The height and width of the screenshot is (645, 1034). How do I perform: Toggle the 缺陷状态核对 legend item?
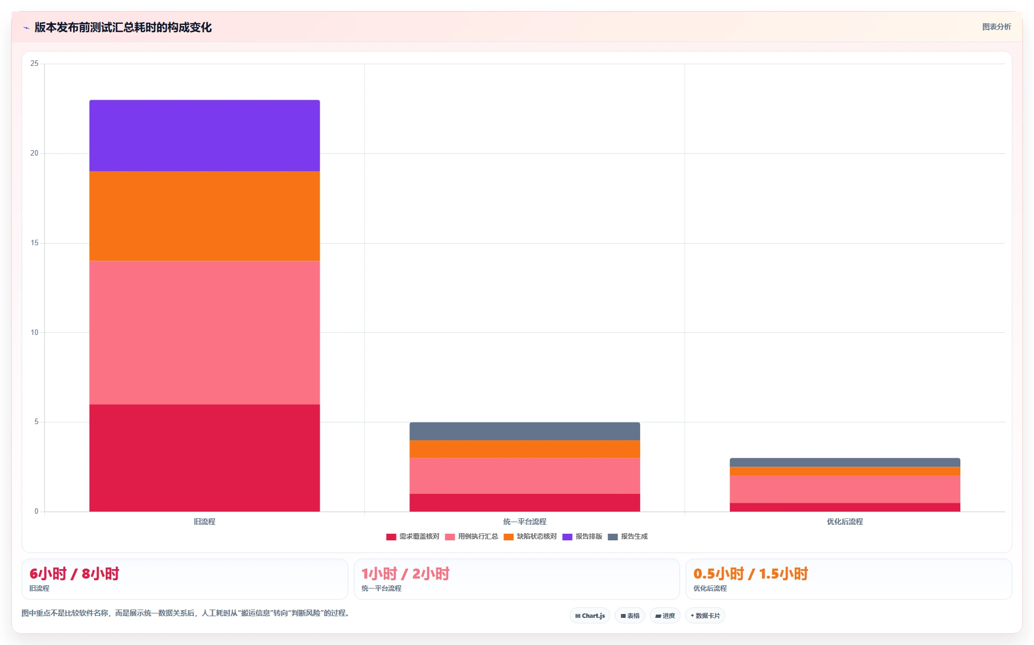click(x=530, y=536)
